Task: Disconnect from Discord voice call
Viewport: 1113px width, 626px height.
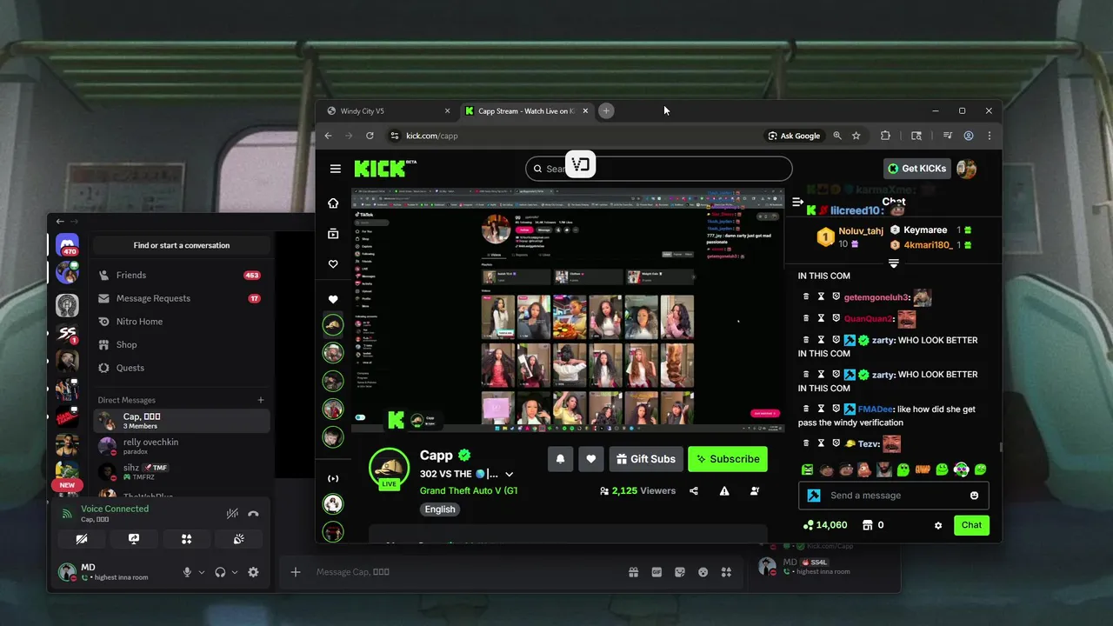Action: [253, 514]
